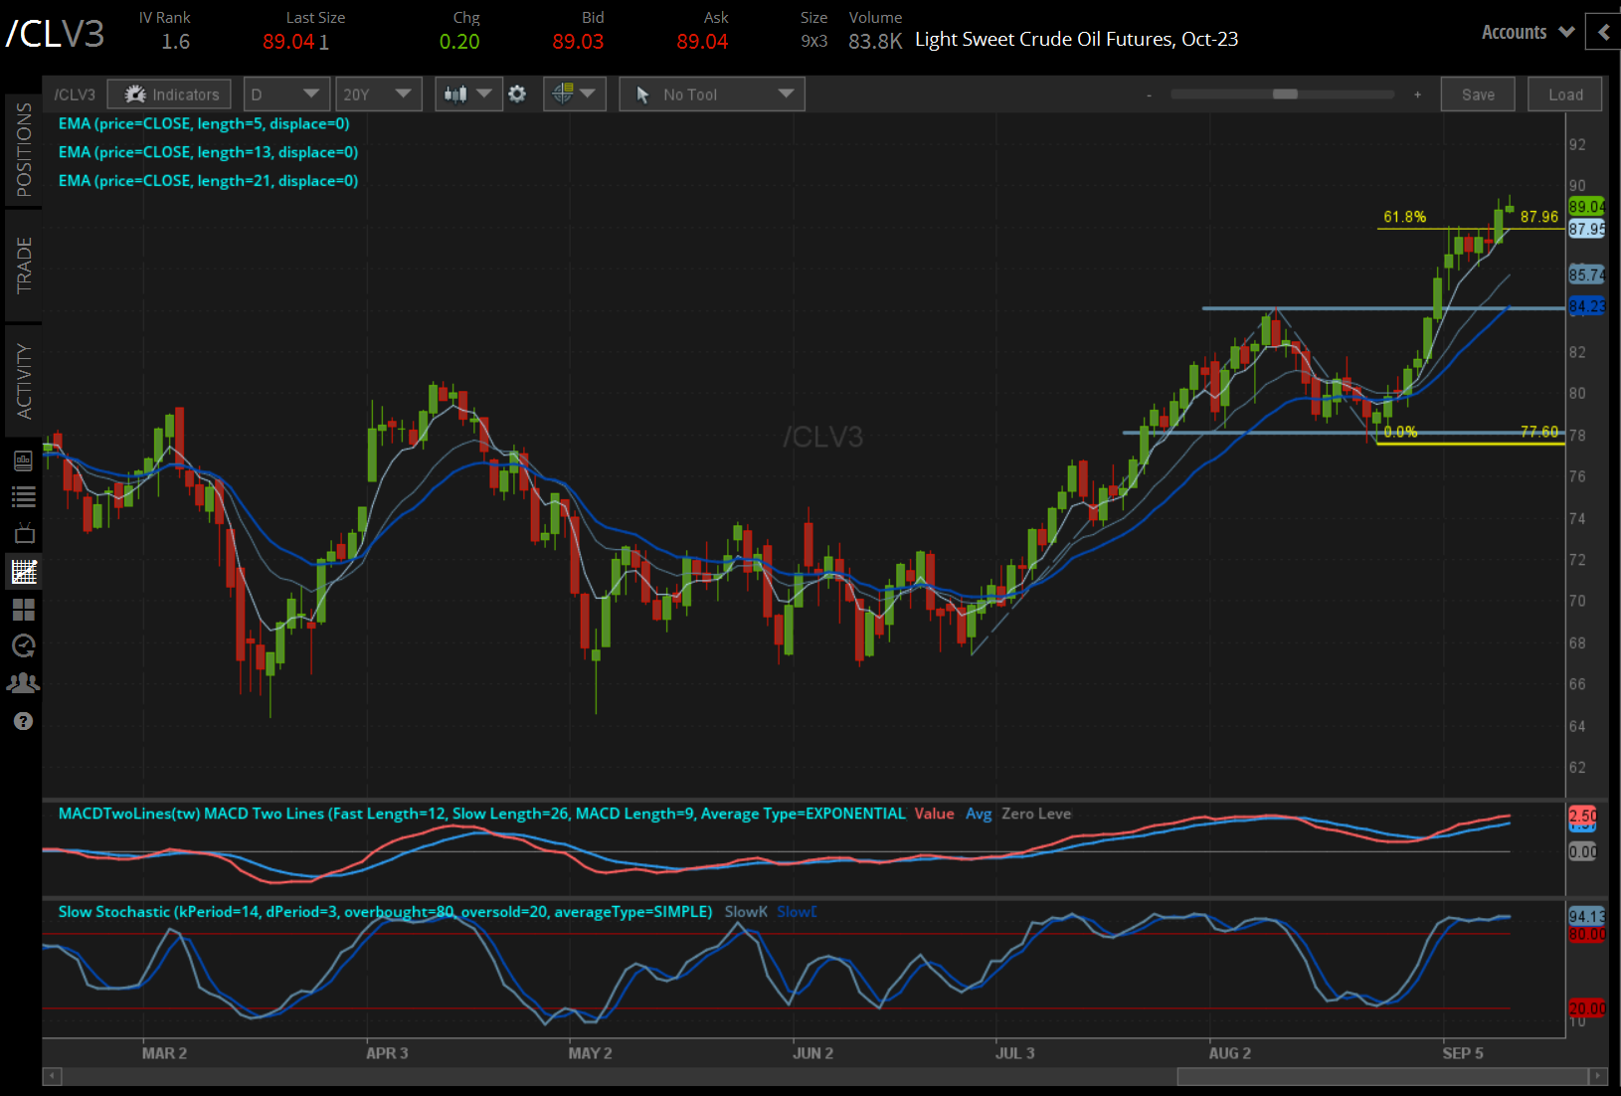The image size is (1621, 1096).
Task: Open the watchlist lines icon in sidebar
Action: tap(23, 497)
